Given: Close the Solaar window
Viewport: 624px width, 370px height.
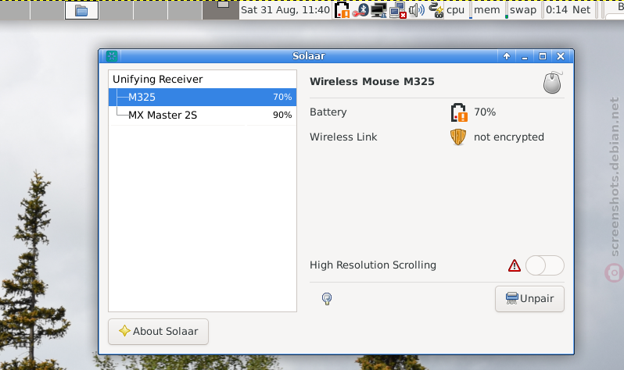Looking at the screenshot, I should [561, 56].
